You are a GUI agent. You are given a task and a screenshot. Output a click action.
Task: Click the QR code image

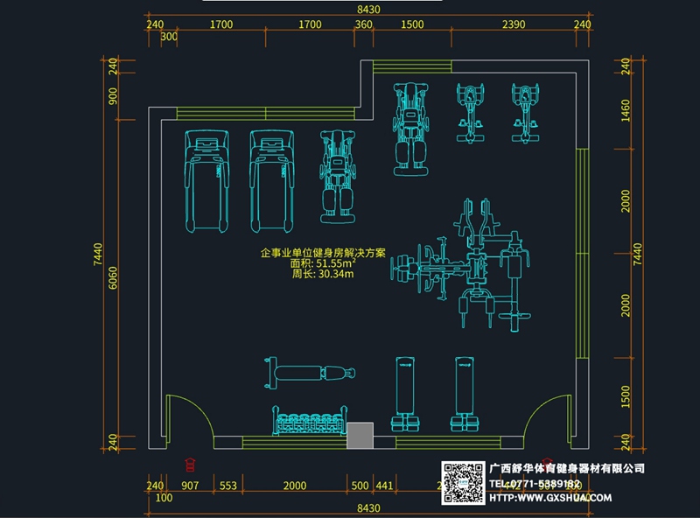464,482
